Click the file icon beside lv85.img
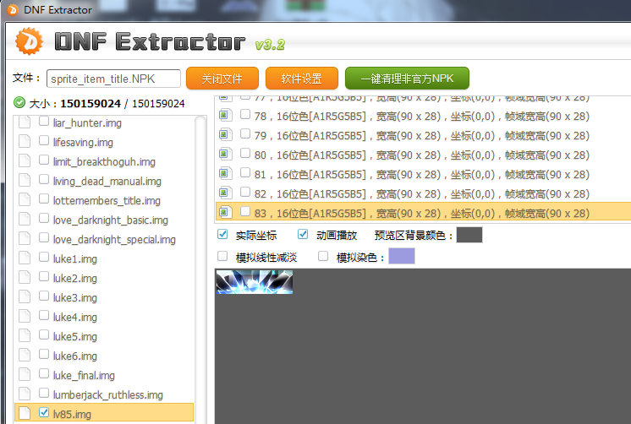This screenshot has height=424, width=631. click(x=25, y=413)
